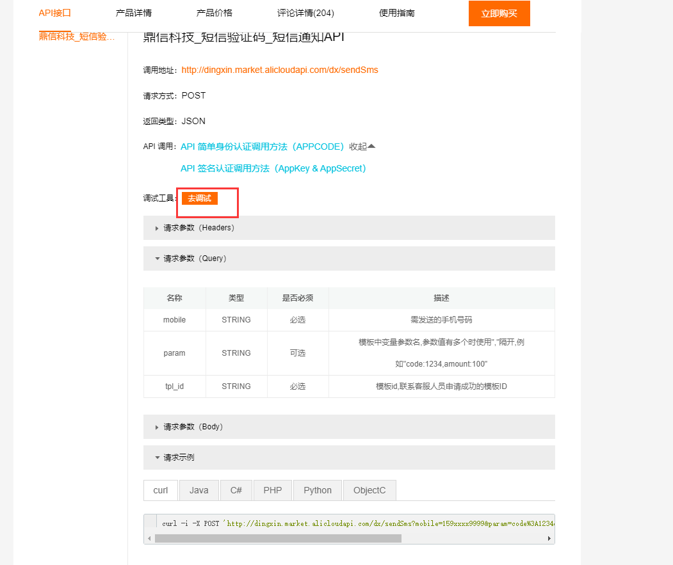673x565 pixels.
Task: Switch to 产品详情 tab
Action: point(133,13)
